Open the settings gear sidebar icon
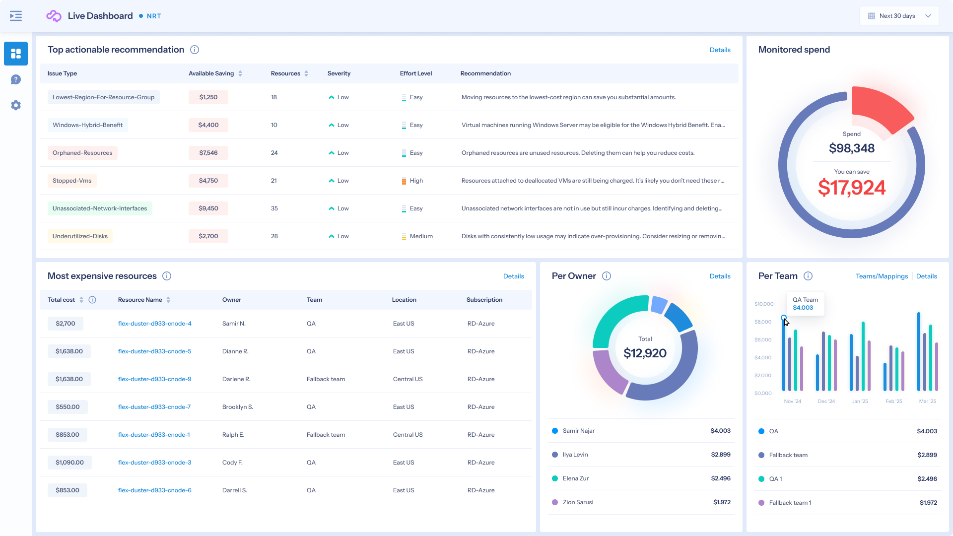This screenshot has height=536, width=953. click(x=16, y=105)
